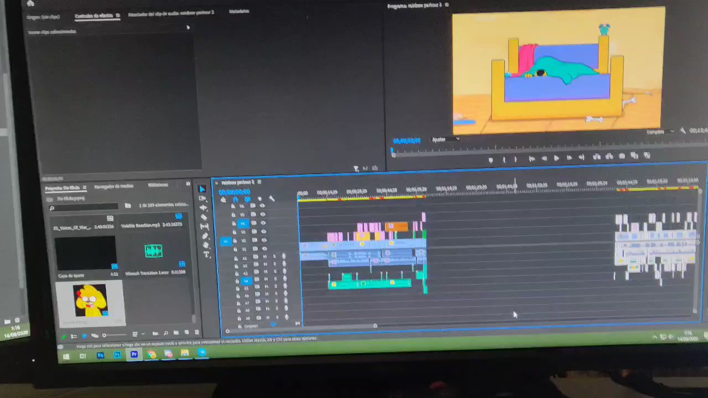Open the Ajustar zoom level dropdown

pos(446,139)
